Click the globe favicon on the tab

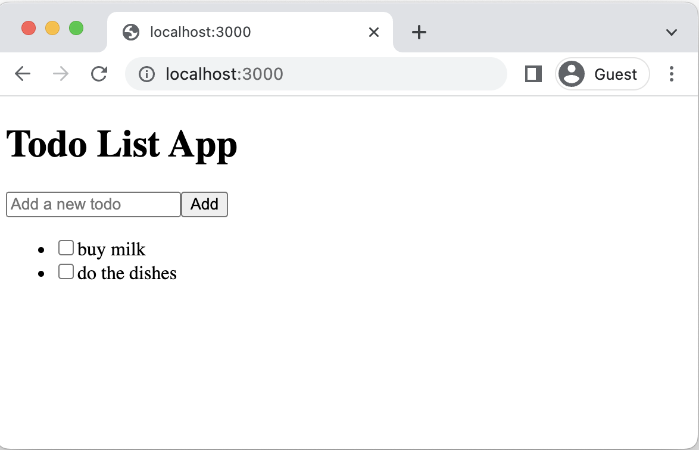pyautogui.click(x=131, y=32)
